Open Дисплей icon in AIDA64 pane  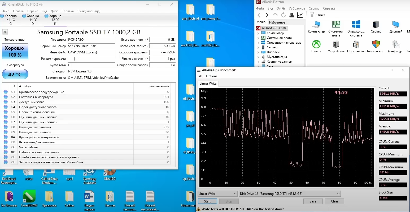[396, 27]
